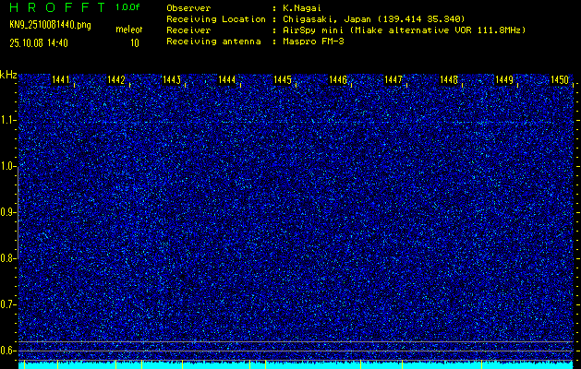Image resolution: width=581 pixels, height=369 pixels.
Task: Click the 1443 time tick label
Action: (173, 80)
